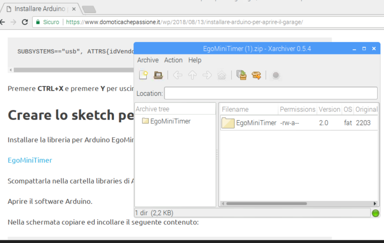Click the green status indicator light
The width and height of the screenshot is (384, 243).
[375, 213]
